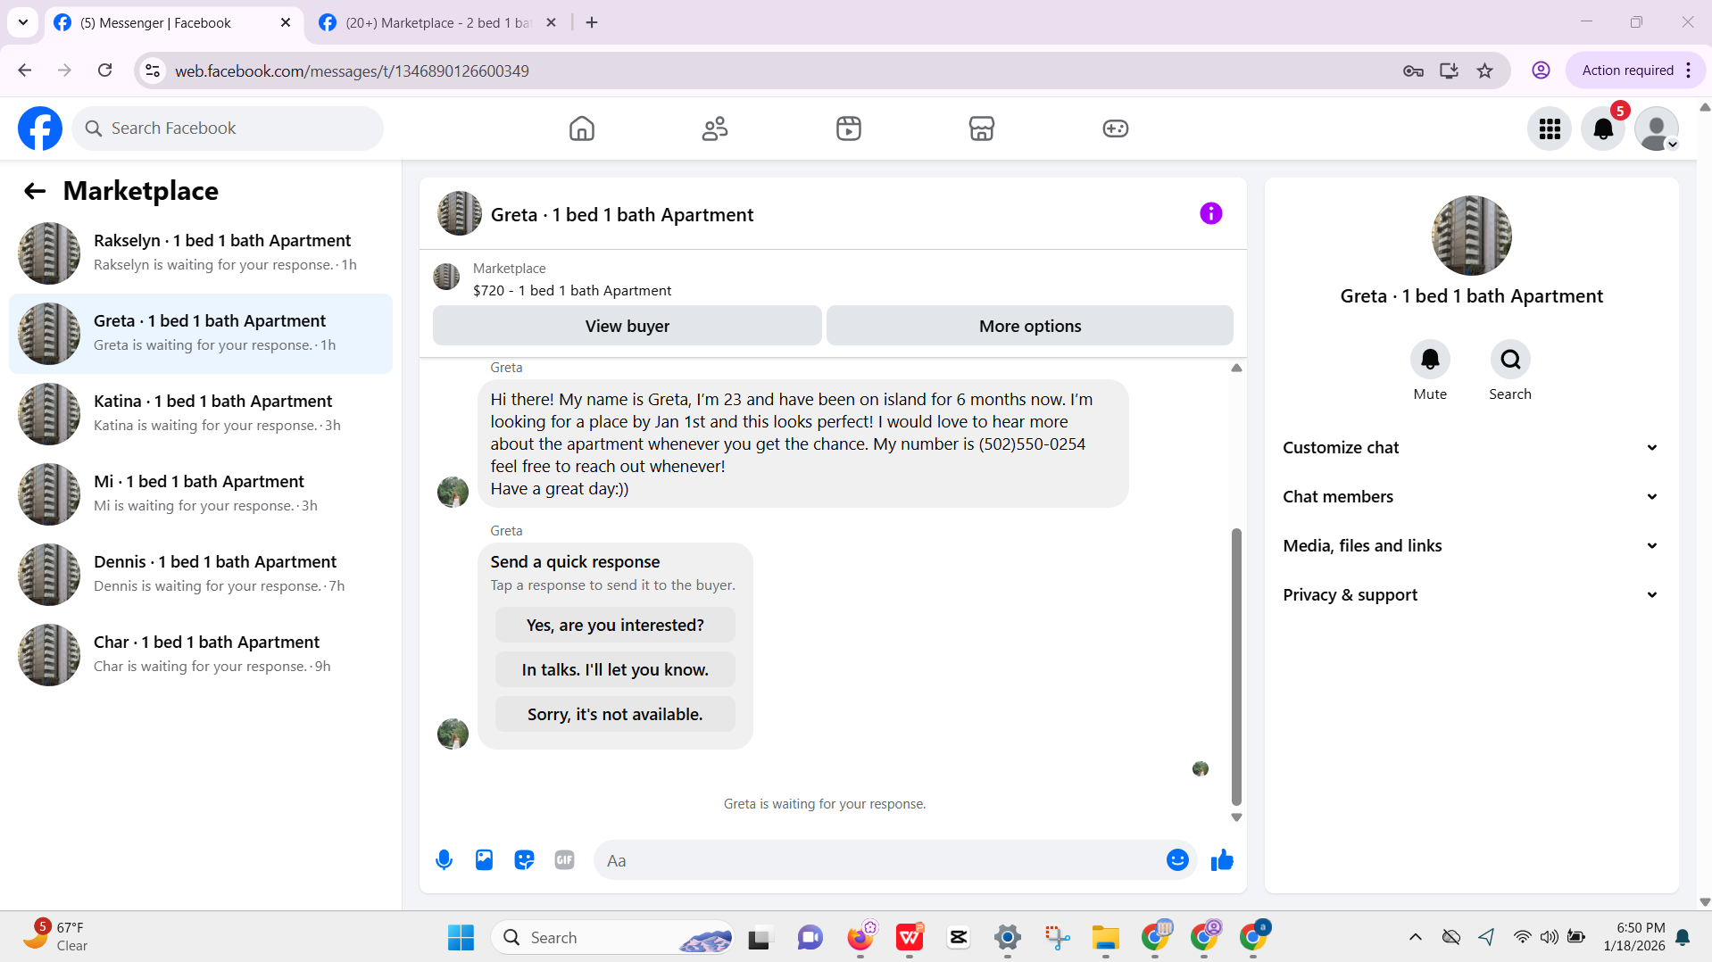Open Facebook Home icon

click(581, 129)
